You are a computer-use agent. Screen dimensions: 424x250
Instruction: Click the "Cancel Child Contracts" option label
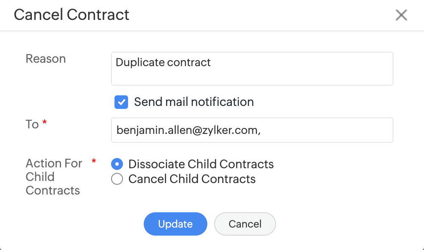tap(192, 179)
